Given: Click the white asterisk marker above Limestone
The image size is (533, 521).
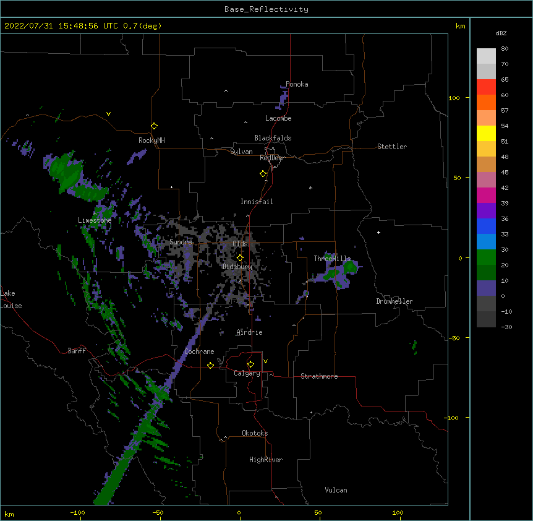Looking at the screenshot, I should click(95, 213).
